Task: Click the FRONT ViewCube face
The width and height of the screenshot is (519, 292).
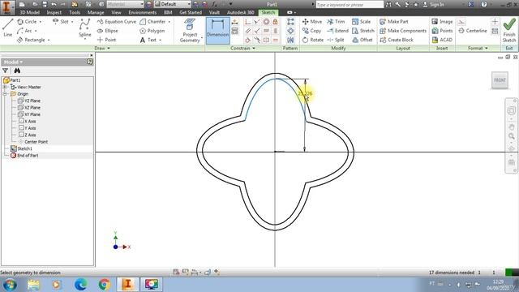Action: [x=500, y=80]
